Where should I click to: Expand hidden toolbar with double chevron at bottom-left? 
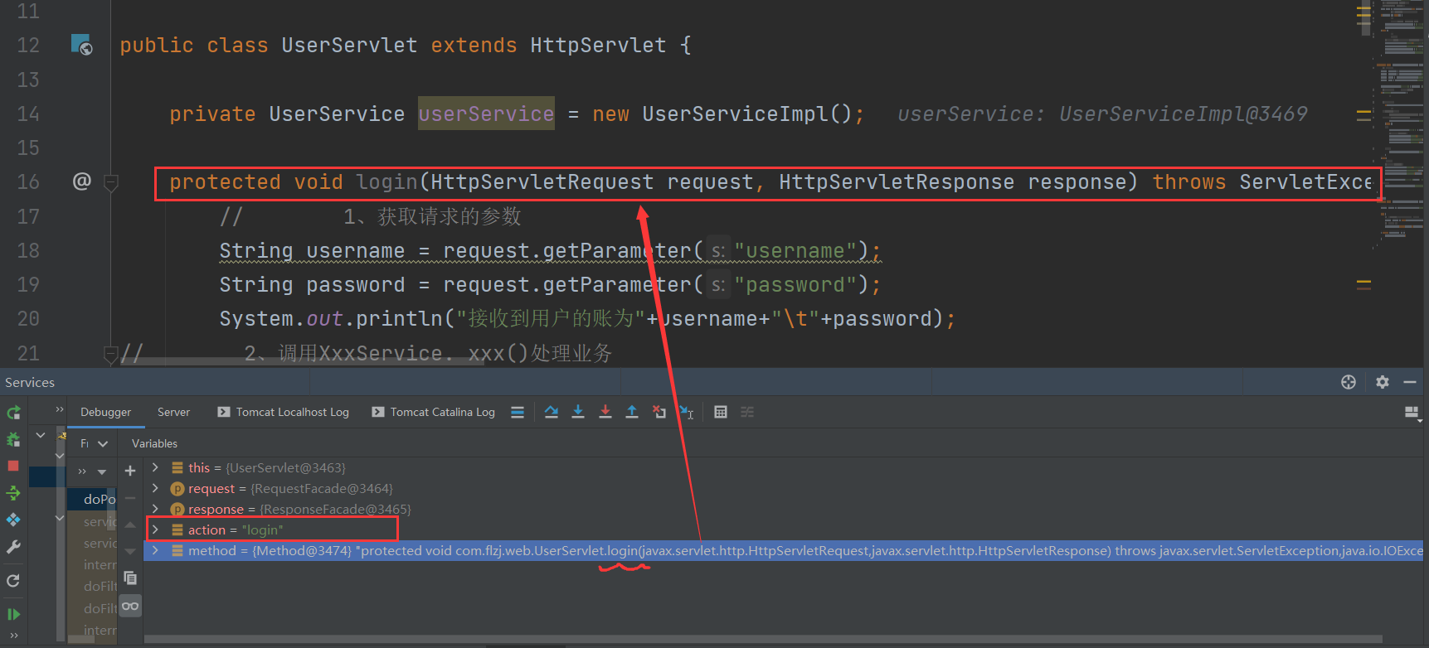click(13, 636)
